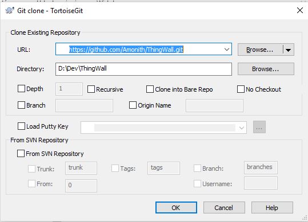Click the 'Directory:' label

tap(30, 69)
